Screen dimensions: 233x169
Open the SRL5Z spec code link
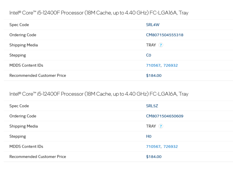[x=152, y=106]
